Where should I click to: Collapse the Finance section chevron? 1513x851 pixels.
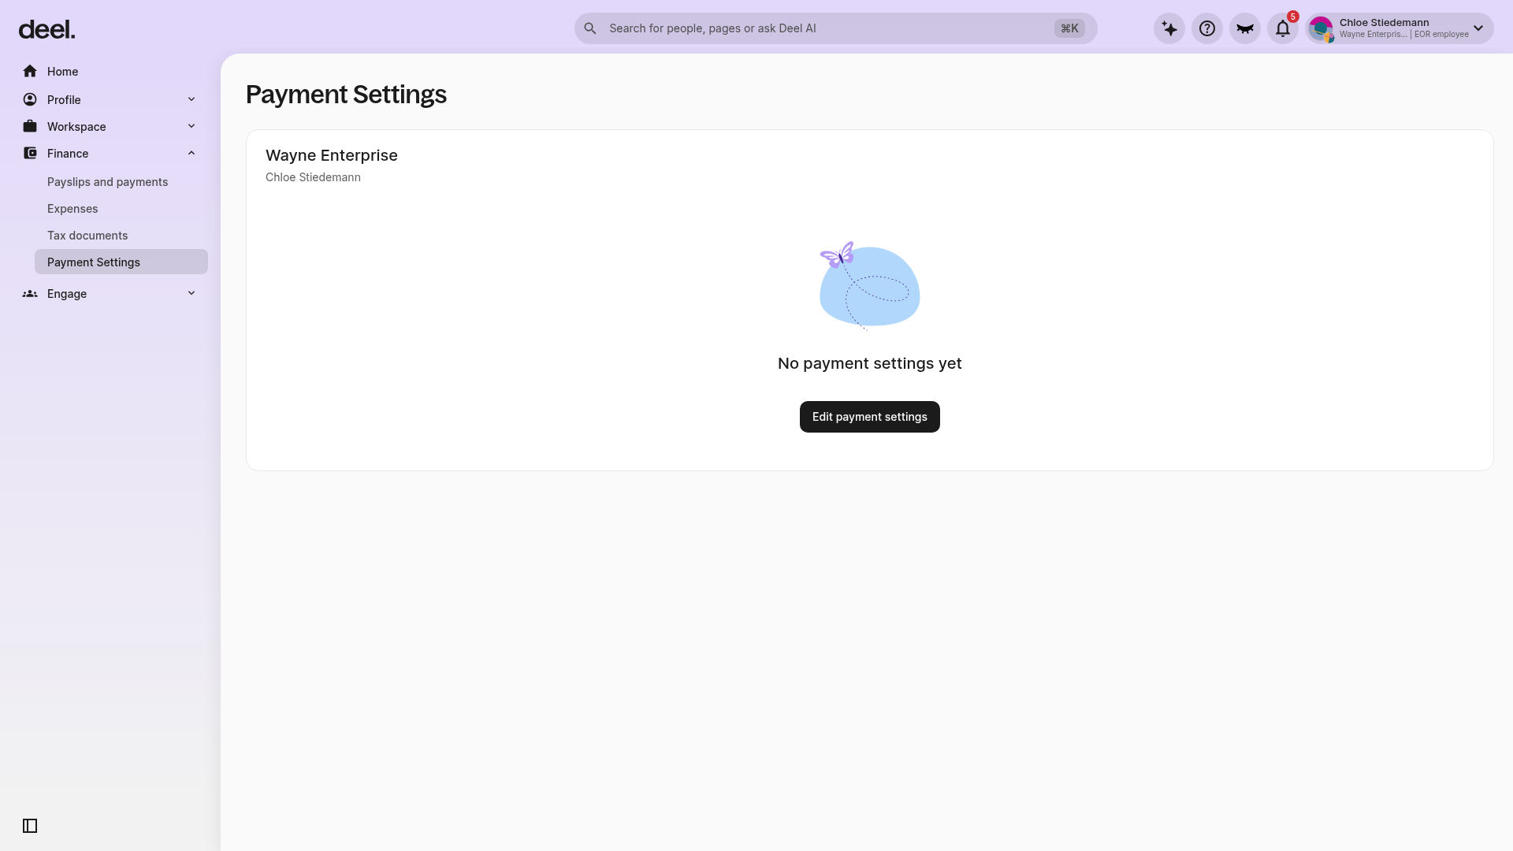coord(191,153)
